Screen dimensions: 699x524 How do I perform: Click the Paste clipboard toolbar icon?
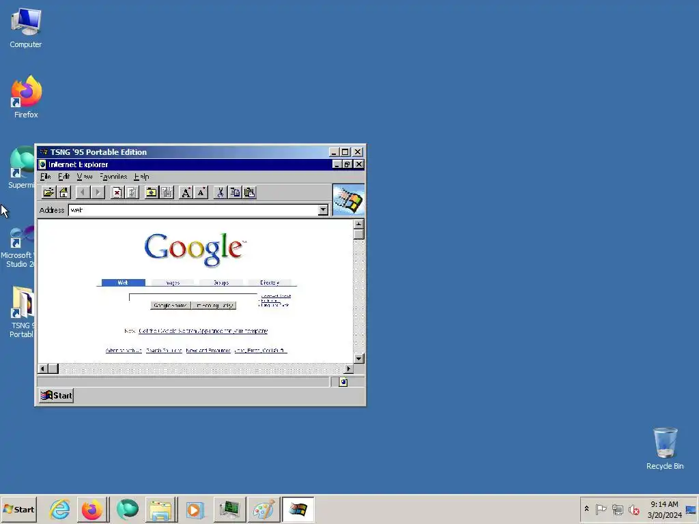[x=250, y=192]
